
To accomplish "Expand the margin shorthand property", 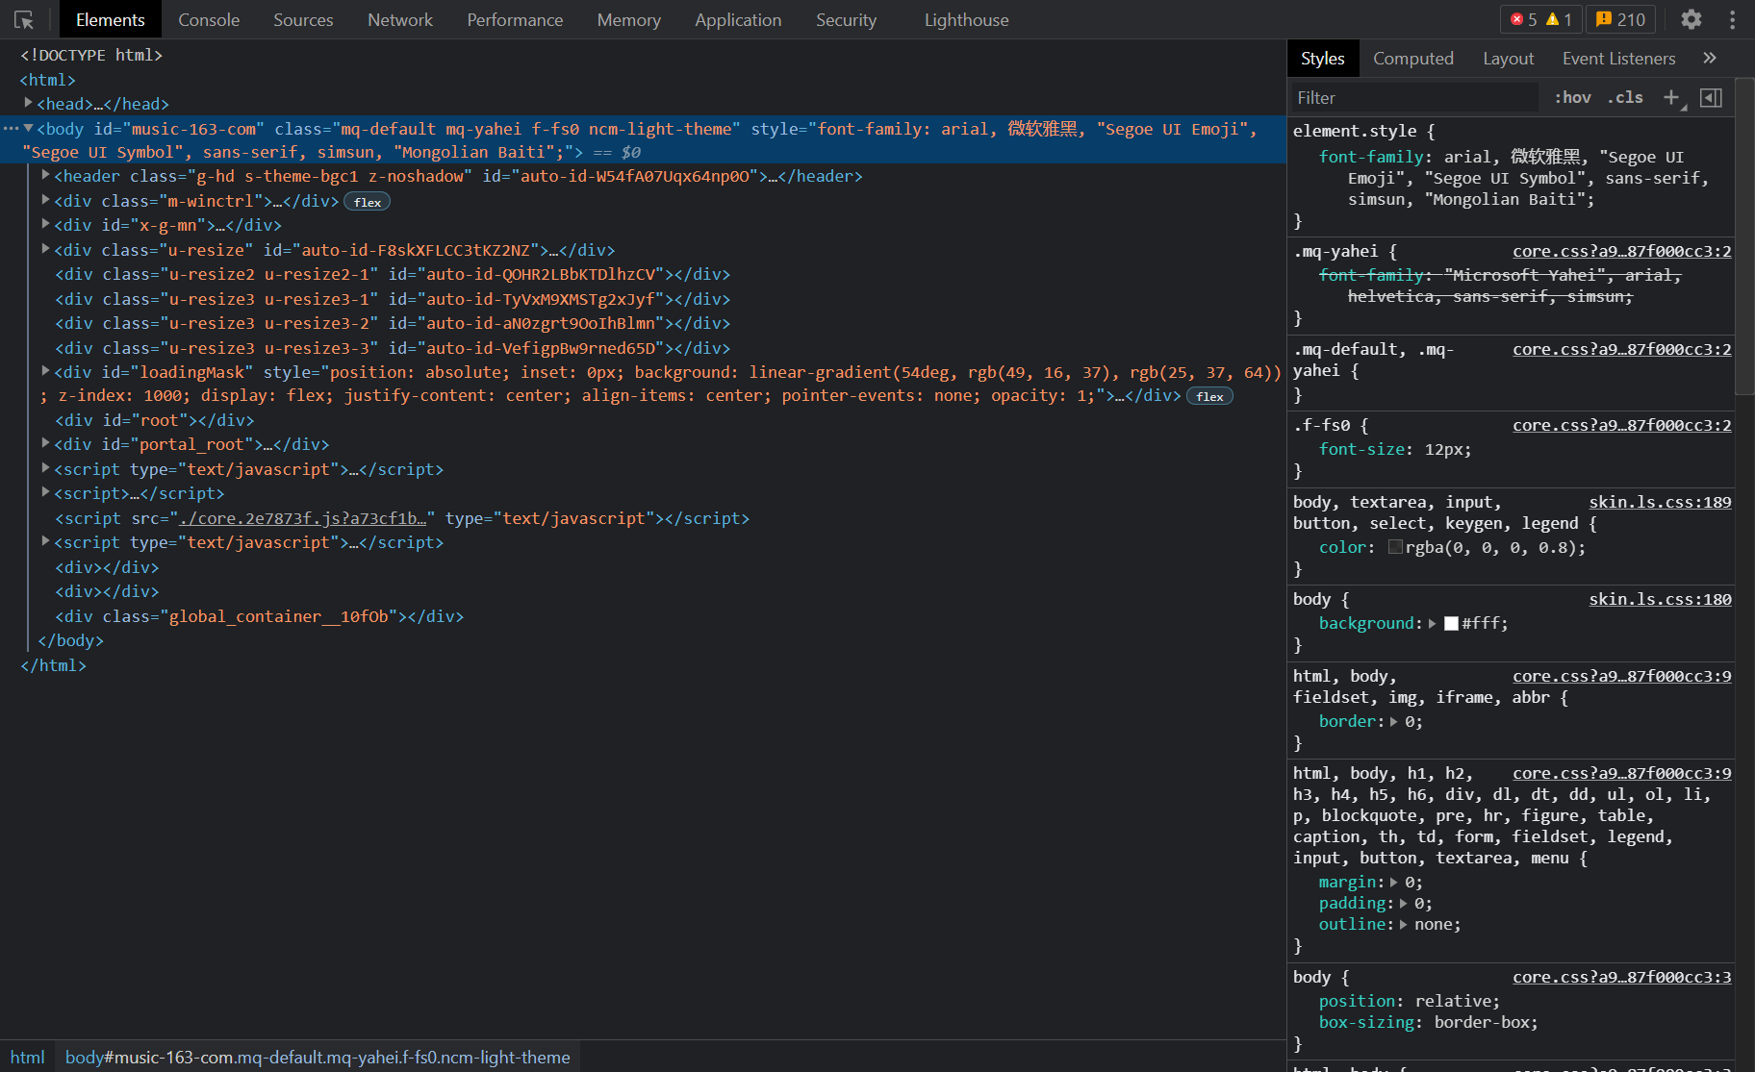I will (x=1393, y=883).
